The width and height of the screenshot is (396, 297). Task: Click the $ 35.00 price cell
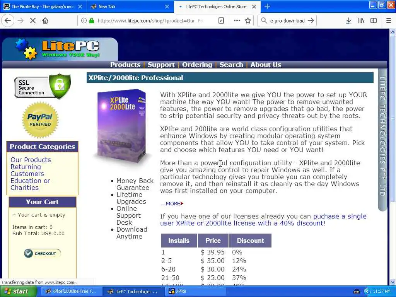click(213, 261)
